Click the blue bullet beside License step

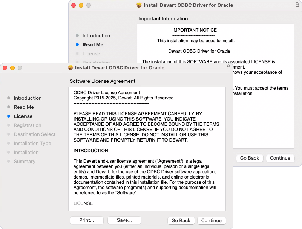point(9,116)
